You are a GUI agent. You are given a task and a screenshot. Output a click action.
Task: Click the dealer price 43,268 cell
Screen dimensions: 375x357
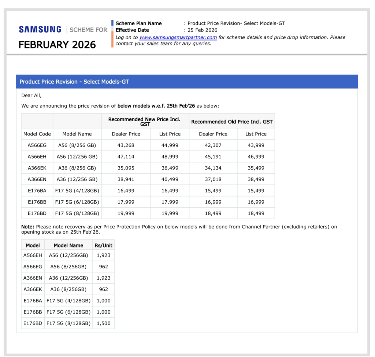tap(126, 145)
